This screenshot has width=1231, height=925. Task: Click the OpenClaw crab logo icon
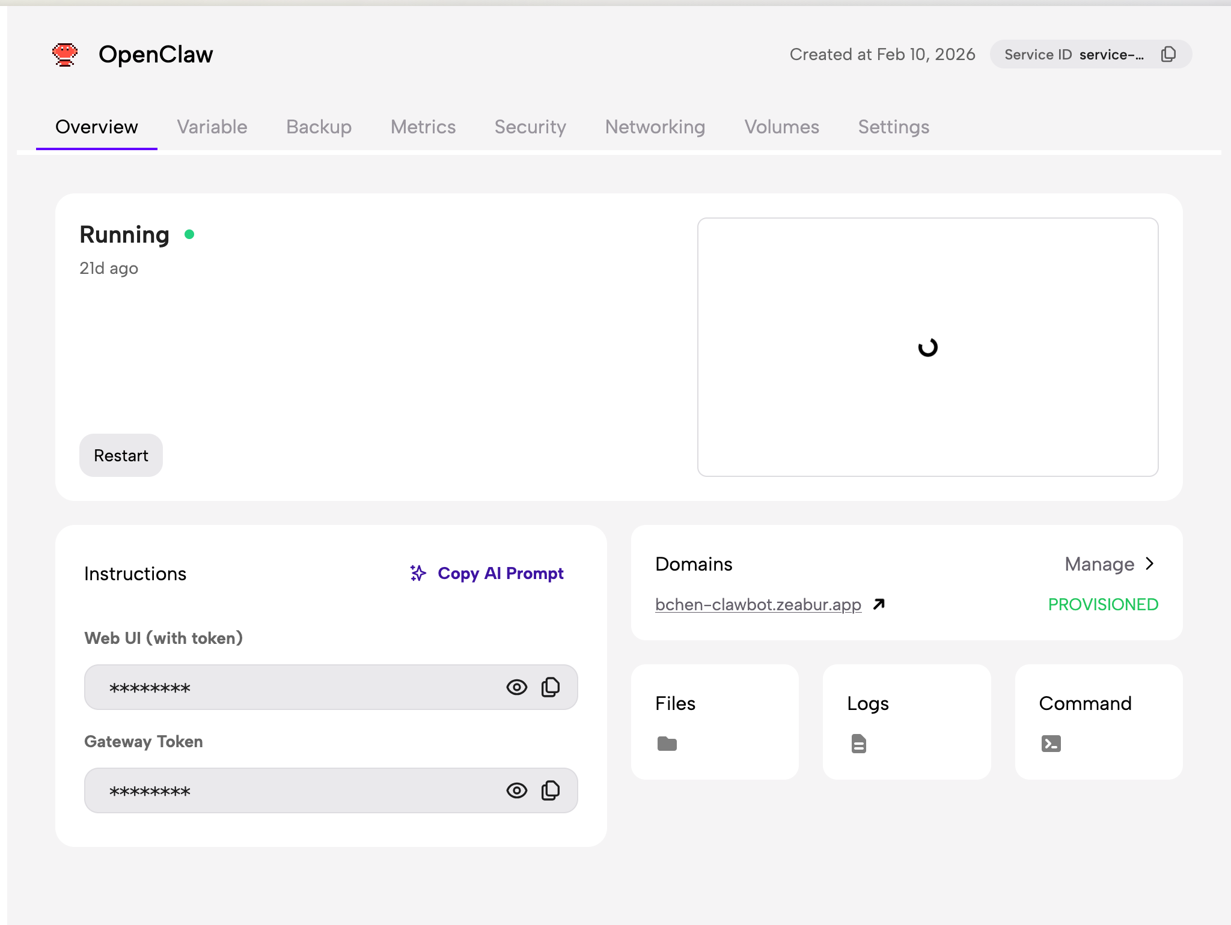65,55
